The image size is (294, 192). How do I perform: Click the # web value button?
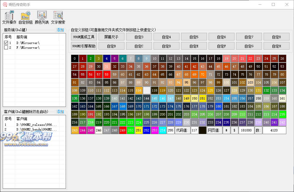point(226,130)
